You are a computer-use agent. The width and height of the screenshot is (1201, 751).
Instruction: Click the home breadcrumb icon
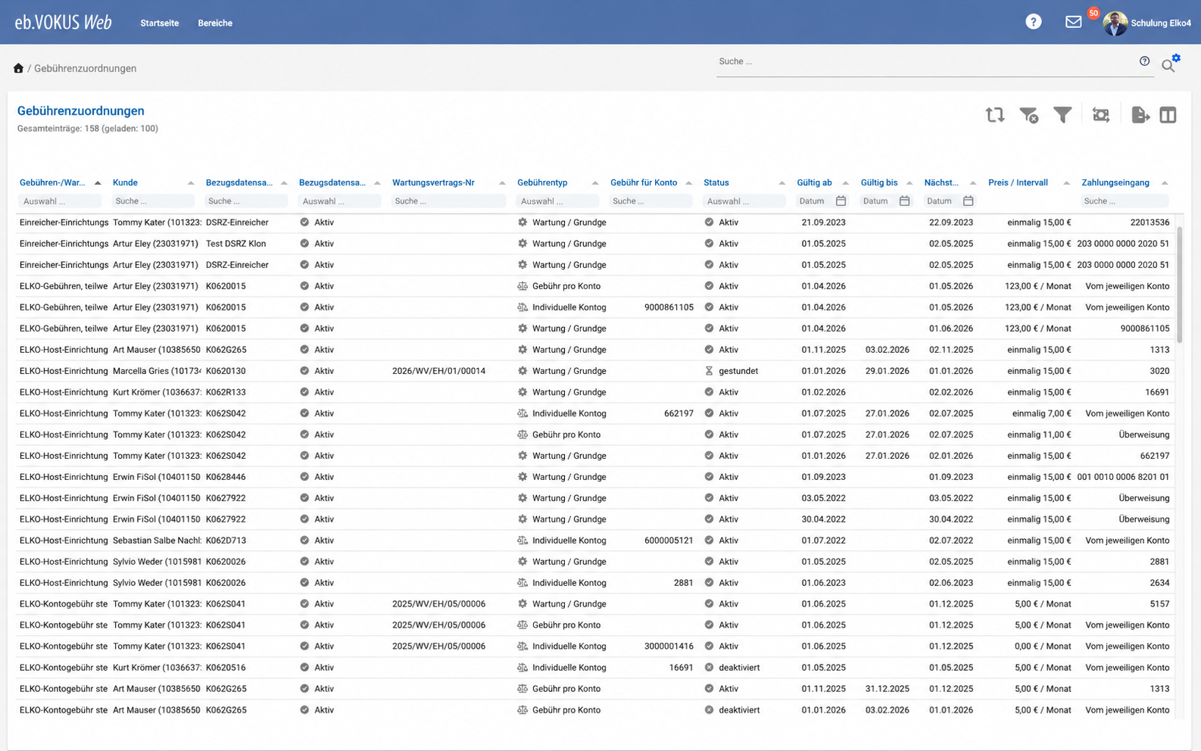(18, 68)
